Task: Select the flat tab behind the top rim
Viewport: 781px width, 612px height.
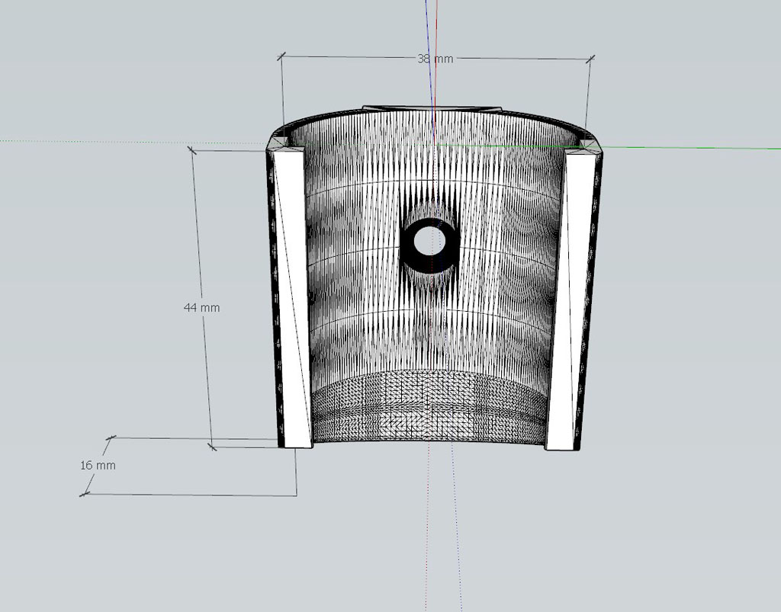Action: tap(432, 107)
